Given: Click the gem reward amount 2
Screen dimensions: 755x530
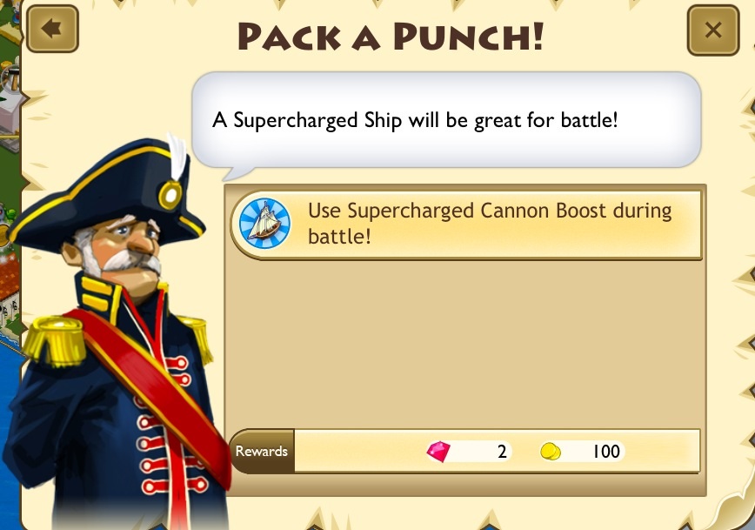Looking at the screenshot, I should point(502,452).
